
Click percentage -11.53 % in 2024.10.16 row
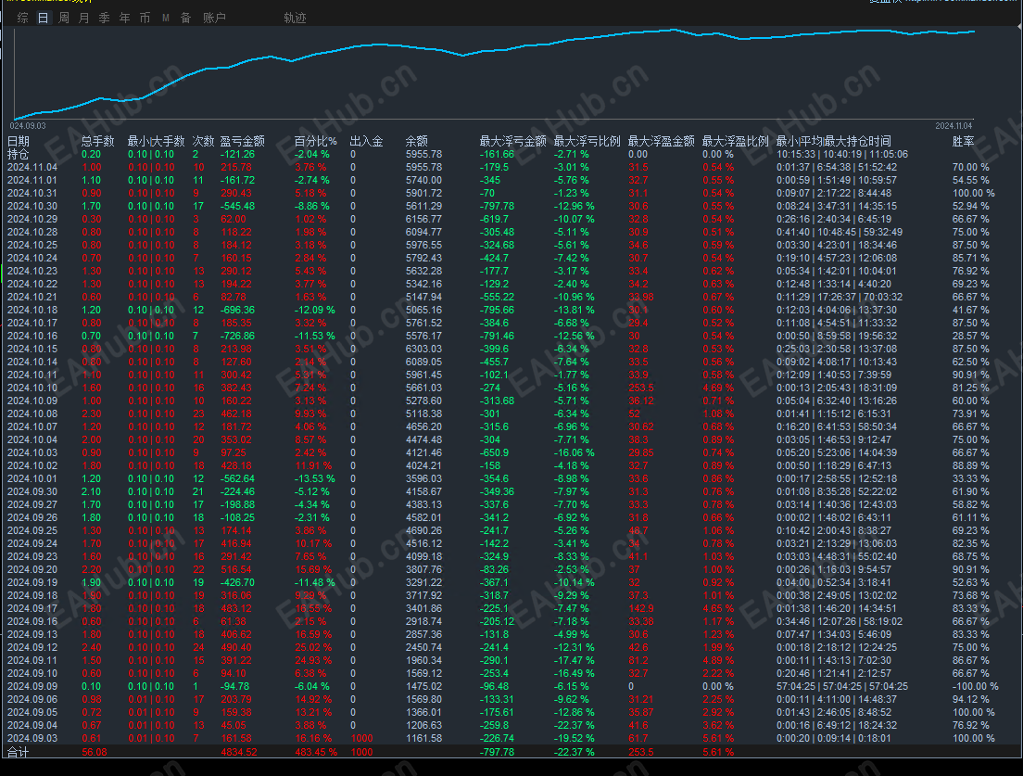point(314,336)
